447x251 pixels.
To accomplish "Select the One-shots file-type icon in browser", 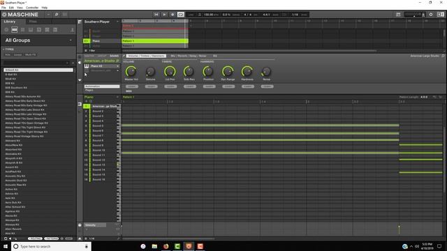I will (55, 29).
